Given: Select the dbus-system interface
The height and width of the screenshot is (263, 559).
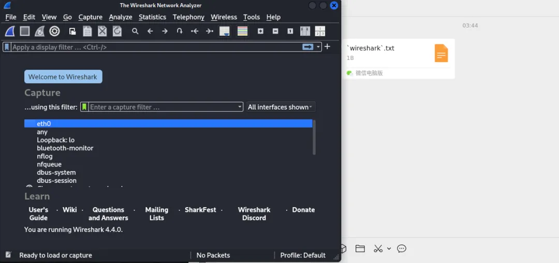Looking at the screenshot, I should click(x=168, y=173).
